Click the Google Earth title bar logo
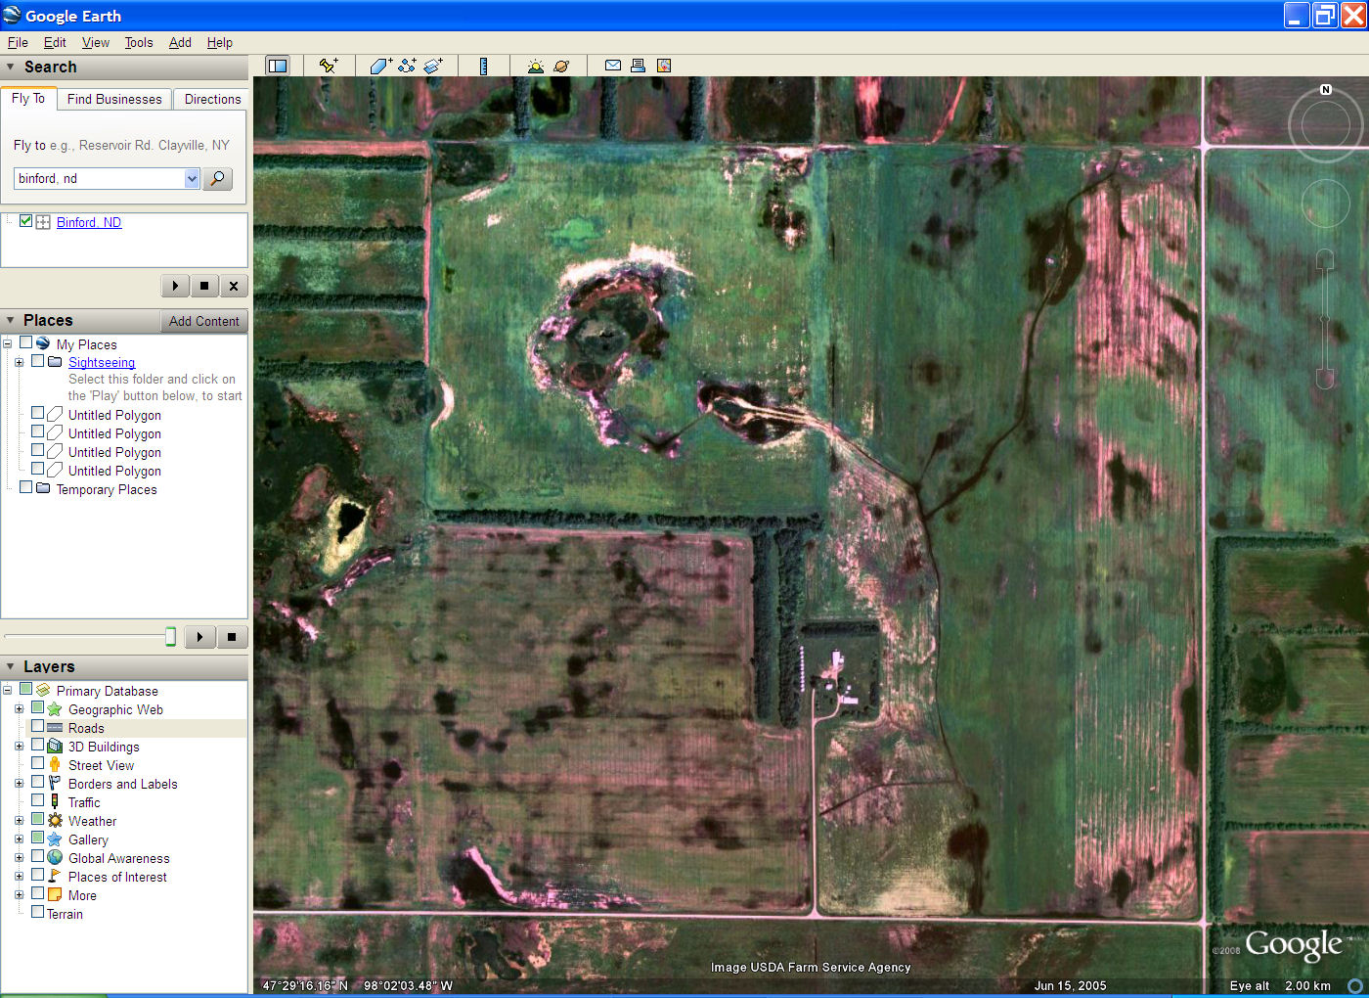 [12, 15]
